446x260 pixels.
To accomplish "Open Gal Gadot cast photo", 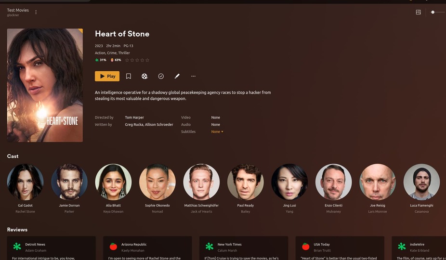I will pos(26,182).
